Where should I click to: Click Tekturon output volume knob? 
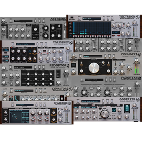tap(135, 22)
